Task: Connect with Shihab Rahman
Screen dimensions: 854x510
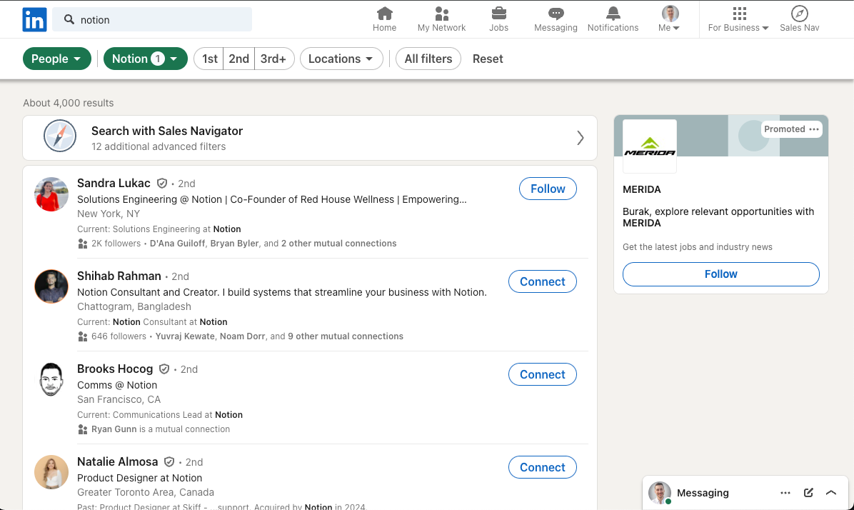Action: point(543,281)
